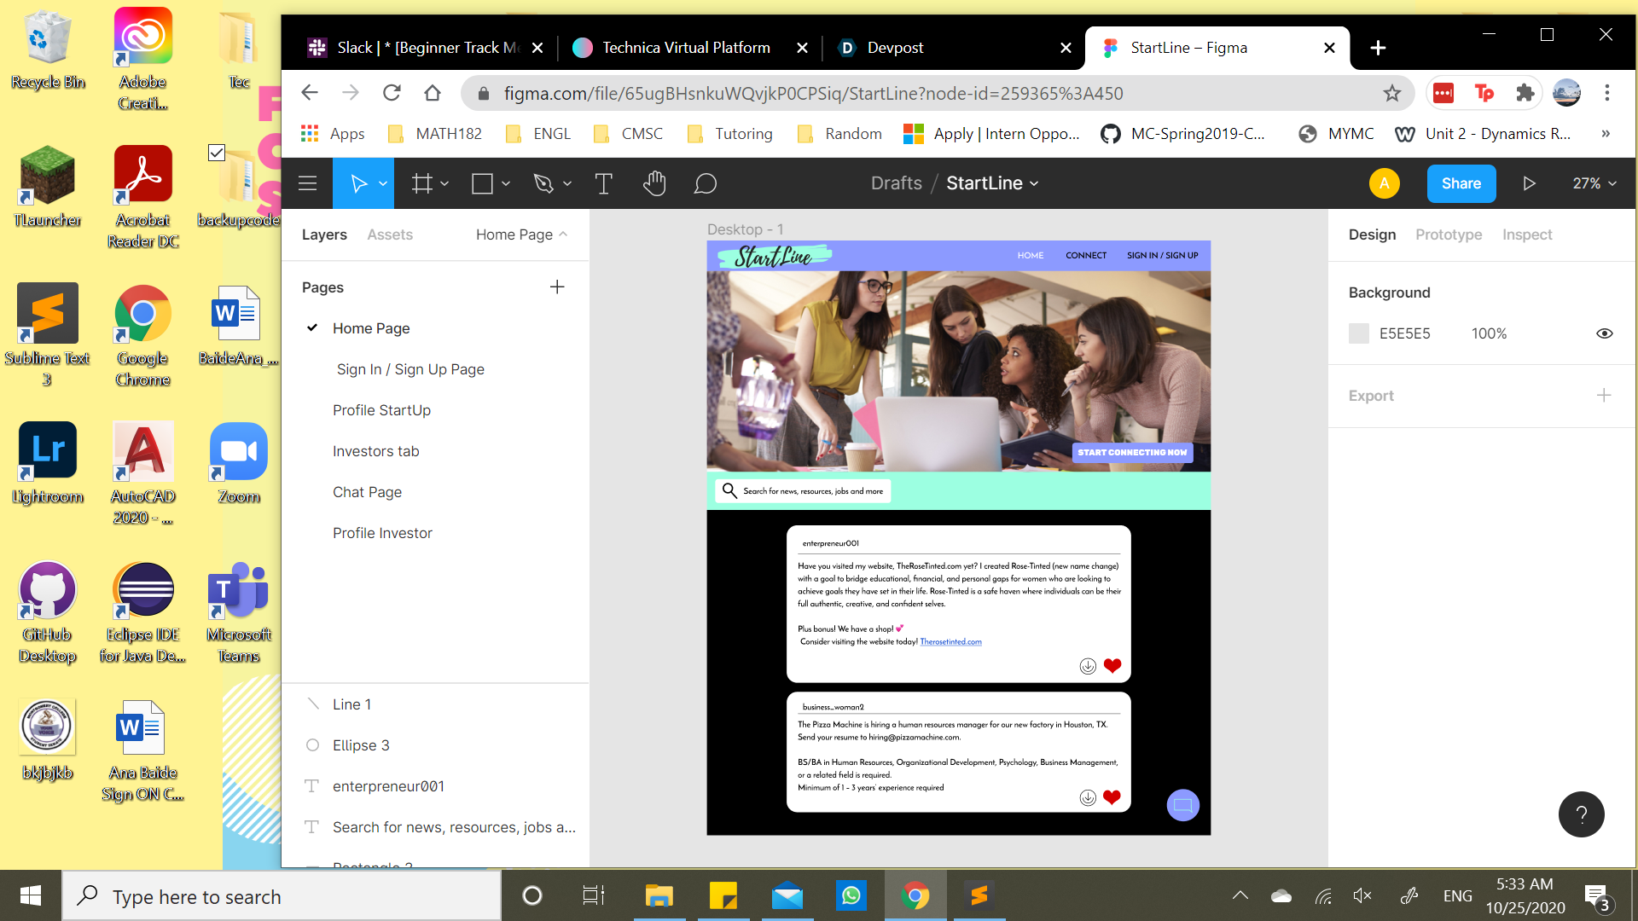Image resolution: width=1638 pixels, height=921 pixels.
Task: Bookmark this page with star icon
Action: pyautogui.click(x=1392, y=93)
